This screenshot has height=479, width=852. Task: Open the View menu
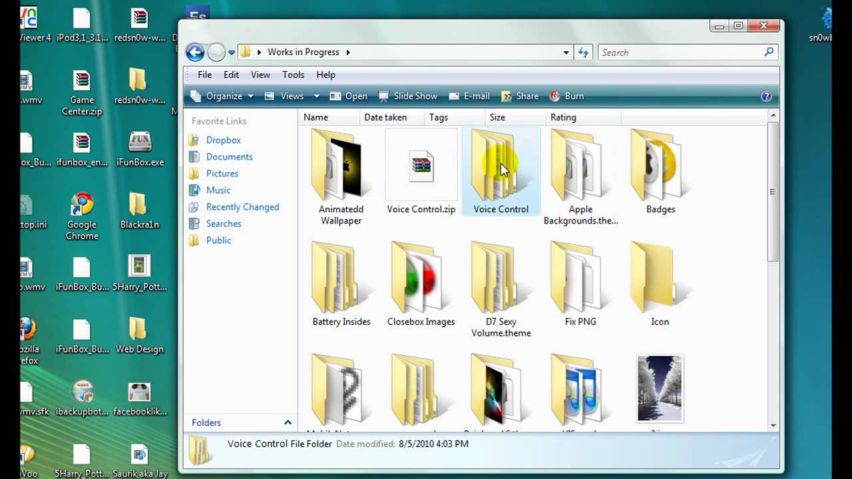(260, 75)
